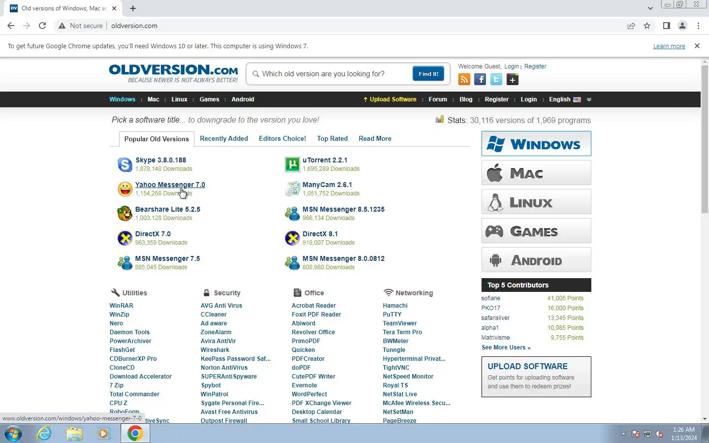Reload the page with refresh icon
The image size is (709, 443).
[42, 26]
